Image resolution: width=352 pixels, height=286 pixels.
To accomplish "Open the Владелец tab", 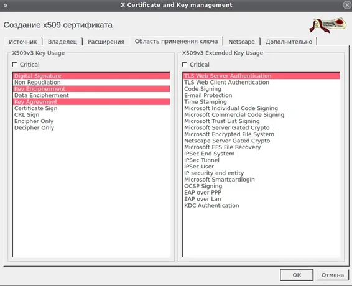I will pos(62,42).
